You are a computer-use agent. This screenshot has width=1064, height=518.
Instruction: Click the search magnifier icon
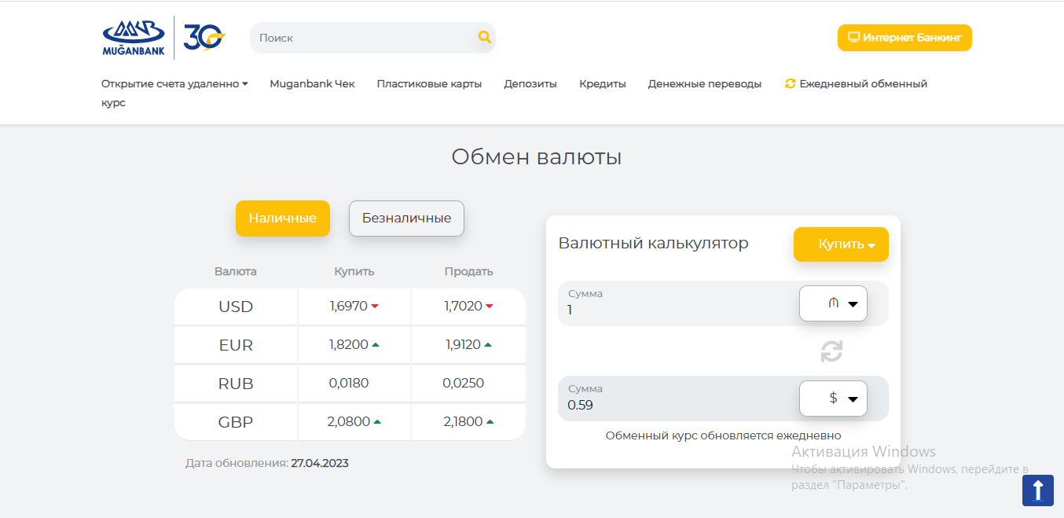click(484, 37)
